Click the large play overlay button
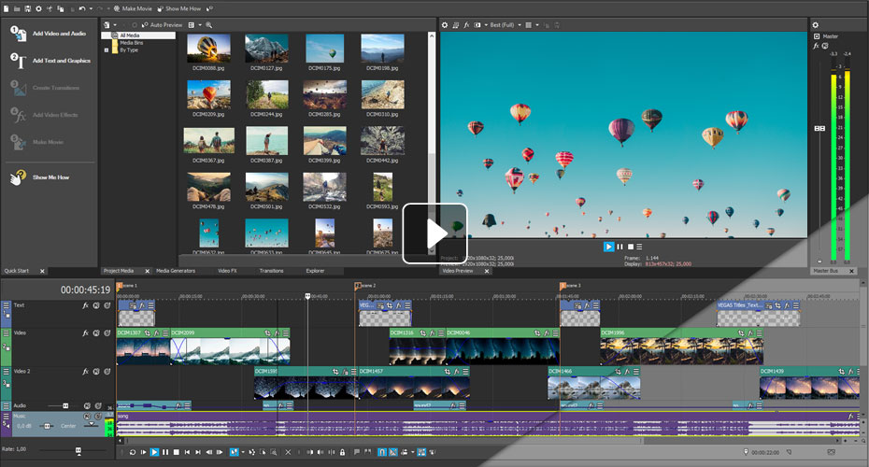Screen dimensions: 869x467 (434, 233)
